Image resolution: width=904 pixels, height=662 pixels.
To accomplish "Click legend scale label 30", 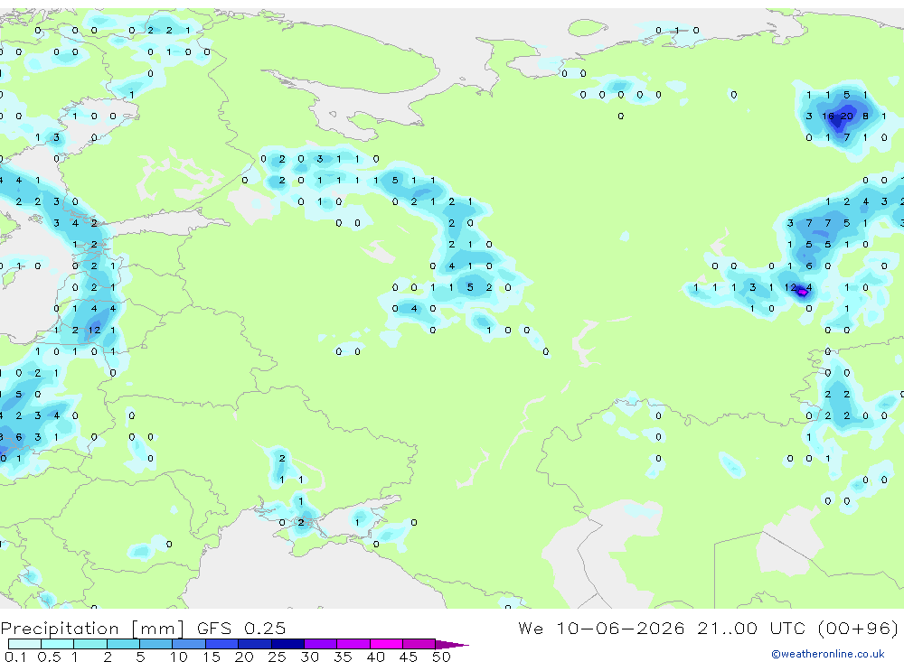I will pos(309,657).
